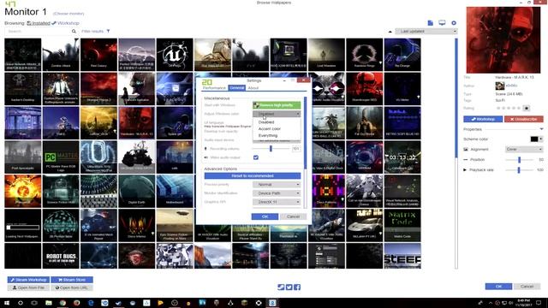The height and width of the screenshot is (308, 548).
Task: Click the red Unsubscribe button
Action: click(x=523, y=119)
